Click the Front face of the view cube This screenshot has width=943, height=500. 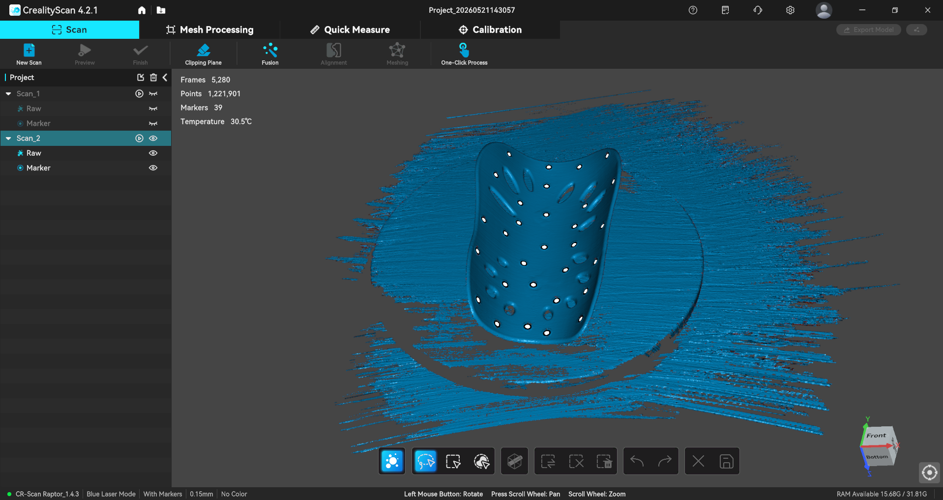877,435
